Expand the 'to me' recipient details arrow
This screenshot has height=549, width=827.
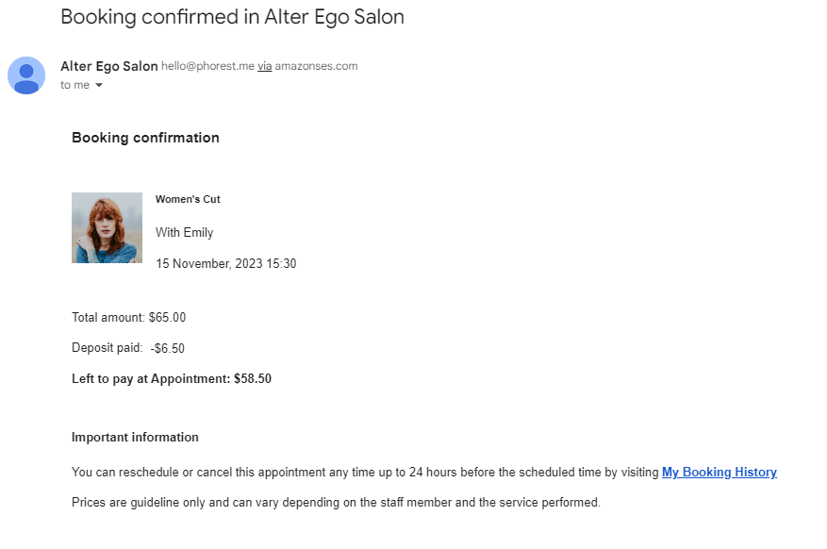[x=99, y=85]
